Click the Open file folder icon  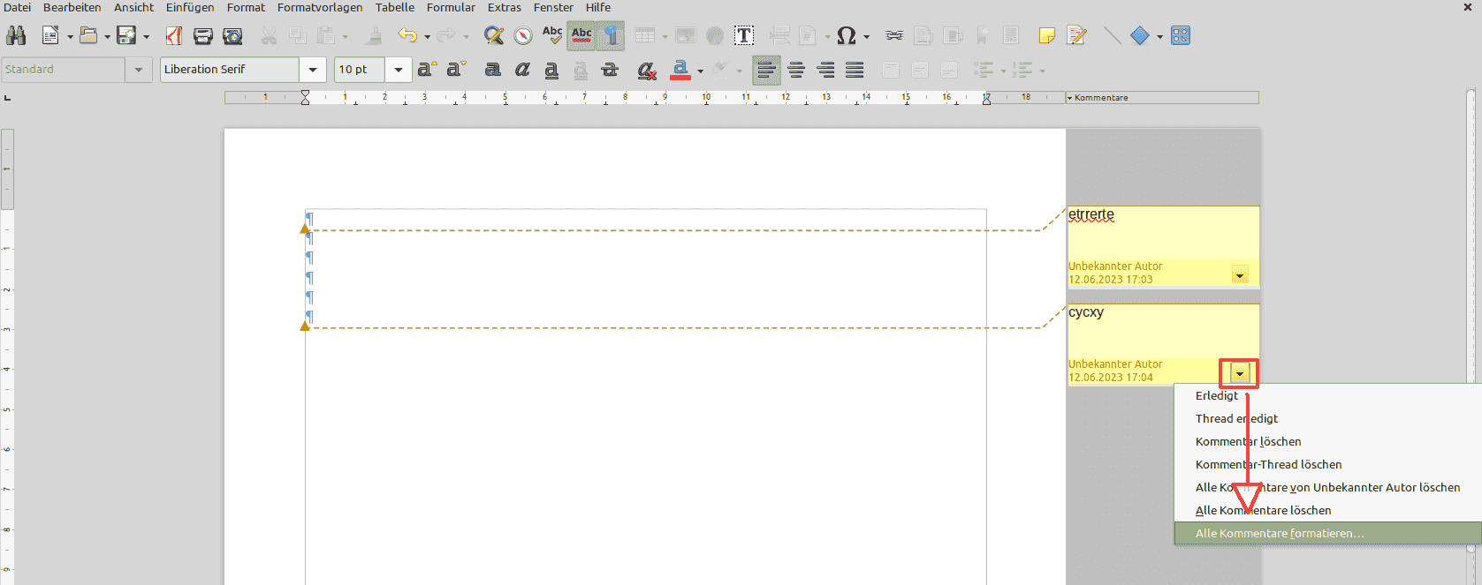point(88,35)
